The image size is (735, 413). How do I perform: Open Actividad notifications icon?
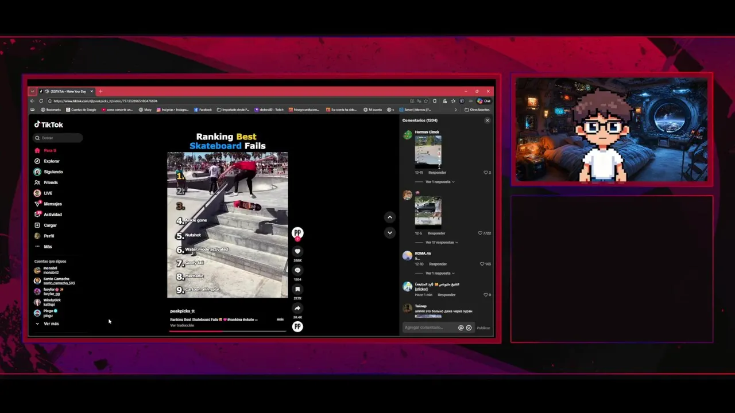tap(37, 215)
